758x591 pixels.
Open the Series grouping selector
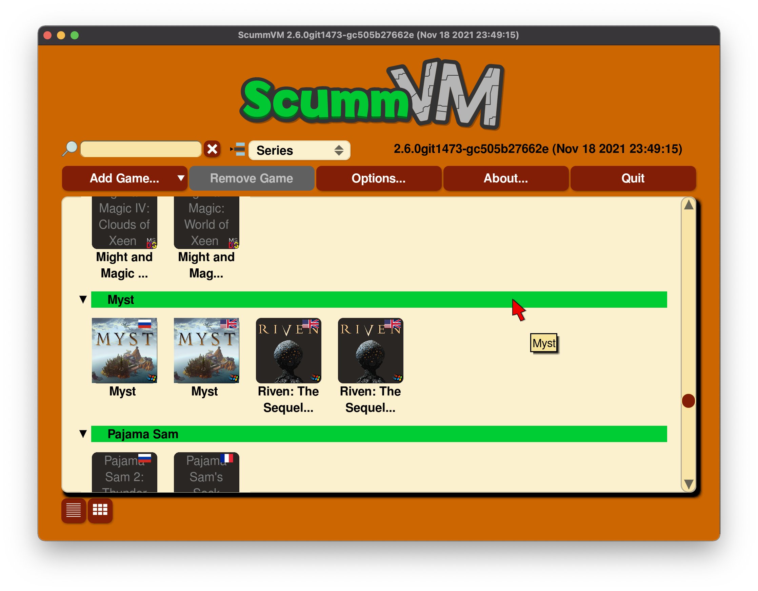tap(299, 150)
